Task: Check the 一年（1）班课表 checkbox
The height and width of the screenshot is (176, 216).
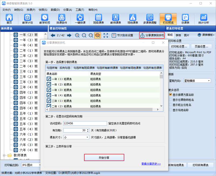Action: click(x=49, y=79)
